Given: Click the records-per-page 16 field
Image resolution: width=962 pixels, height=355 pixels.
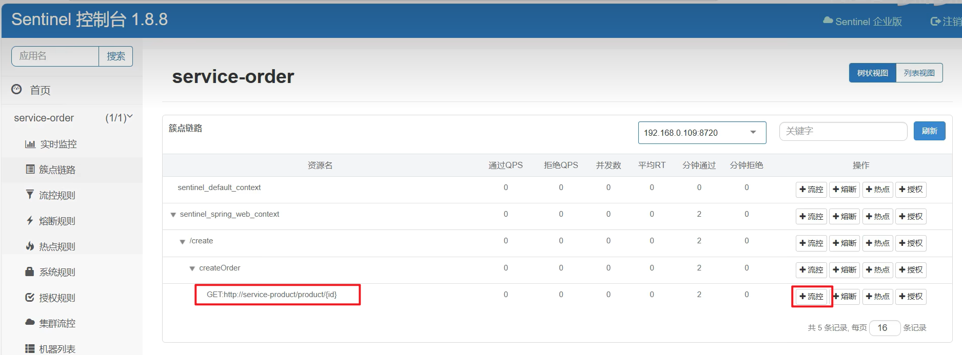Looking at the screenshot, I should tap(885, 327).
